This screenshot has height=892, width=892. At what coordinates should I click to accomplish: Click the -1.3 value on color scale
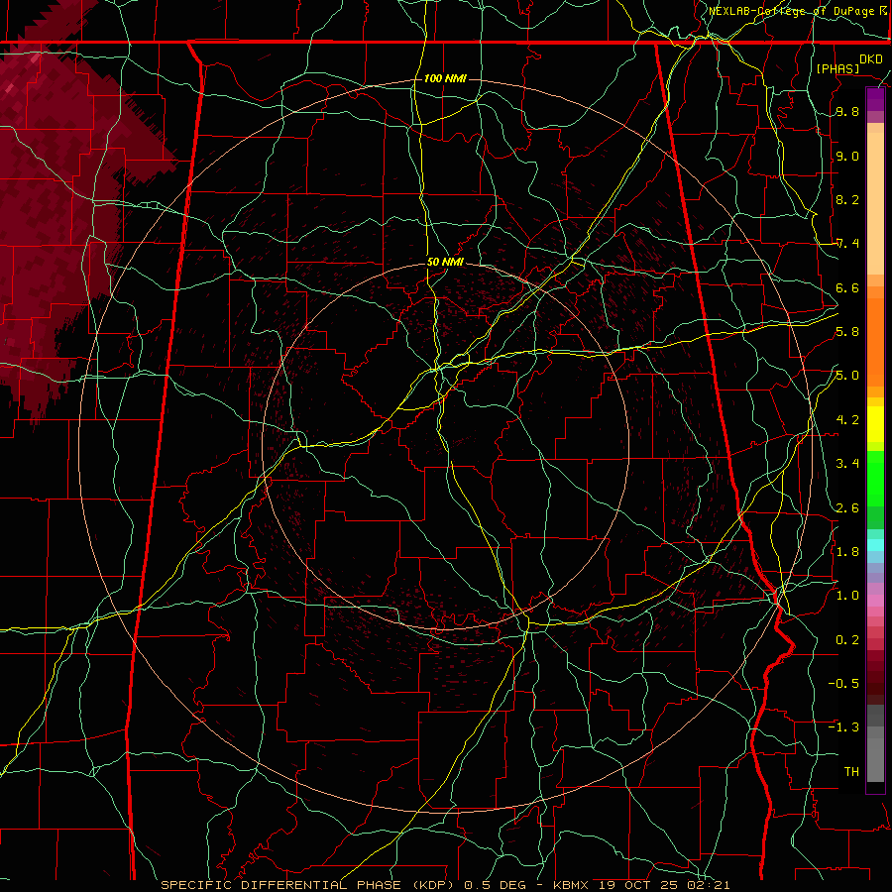(844, 727)
